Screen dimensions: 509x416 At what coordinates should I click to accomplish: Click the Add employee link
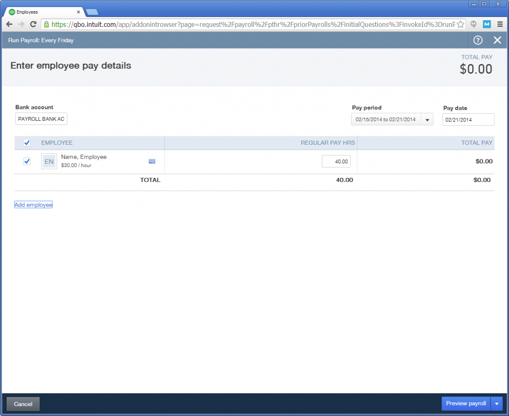pos(33,204)
